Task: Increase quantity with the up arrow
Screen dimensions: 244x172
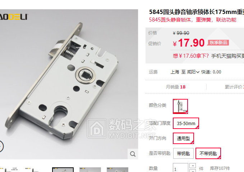Action: pyautogui.click(x=193, y=166)
